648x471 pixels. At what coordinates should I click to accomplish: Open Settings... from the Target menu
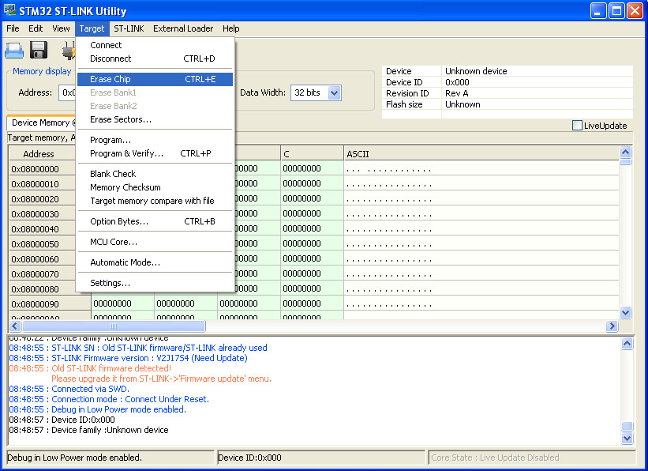click(x=155, y=283)
